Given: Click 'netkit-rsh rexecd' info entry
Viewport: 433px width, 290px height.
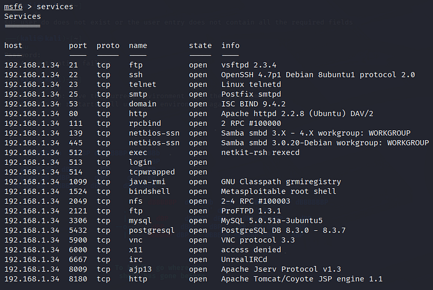Looking at the screenshot, I should 260,152.
